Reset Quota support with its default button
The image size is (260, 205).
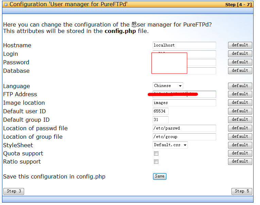(x=240, y=153)
